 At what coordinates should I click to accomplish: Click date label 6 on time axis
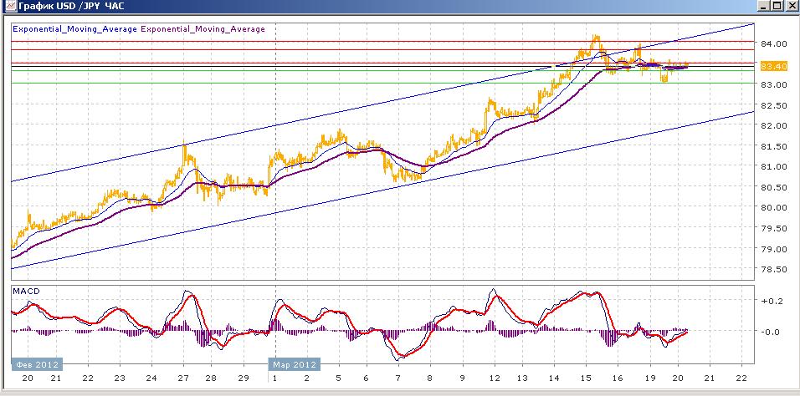[x=367, y=378]
